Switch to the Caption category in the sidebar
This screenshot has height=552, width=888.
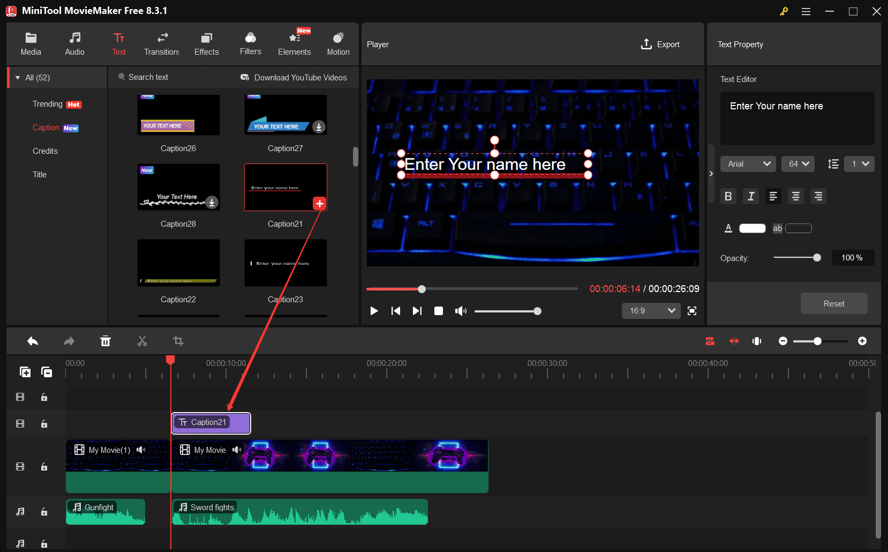point(46,128)
